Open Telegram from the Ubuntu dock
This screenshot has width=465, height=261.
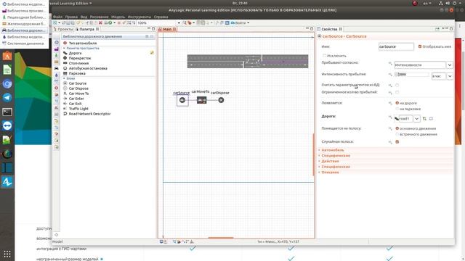7,98
